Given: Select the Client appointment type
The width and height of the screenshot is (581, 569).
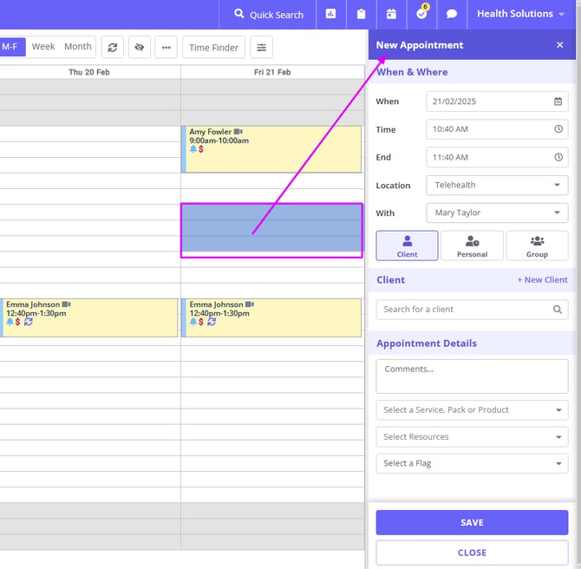Looking at the screenshot, I should (407, 245).
